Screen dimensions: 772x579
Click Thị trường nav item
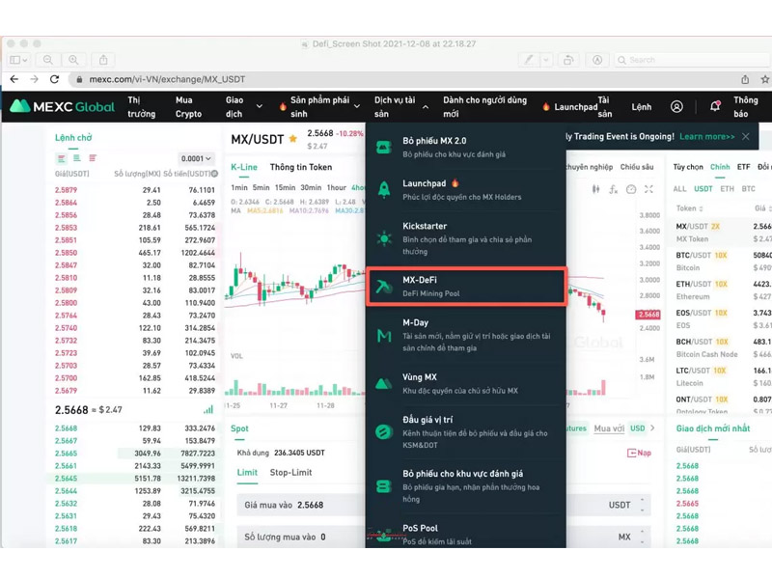tap(141, 106)
